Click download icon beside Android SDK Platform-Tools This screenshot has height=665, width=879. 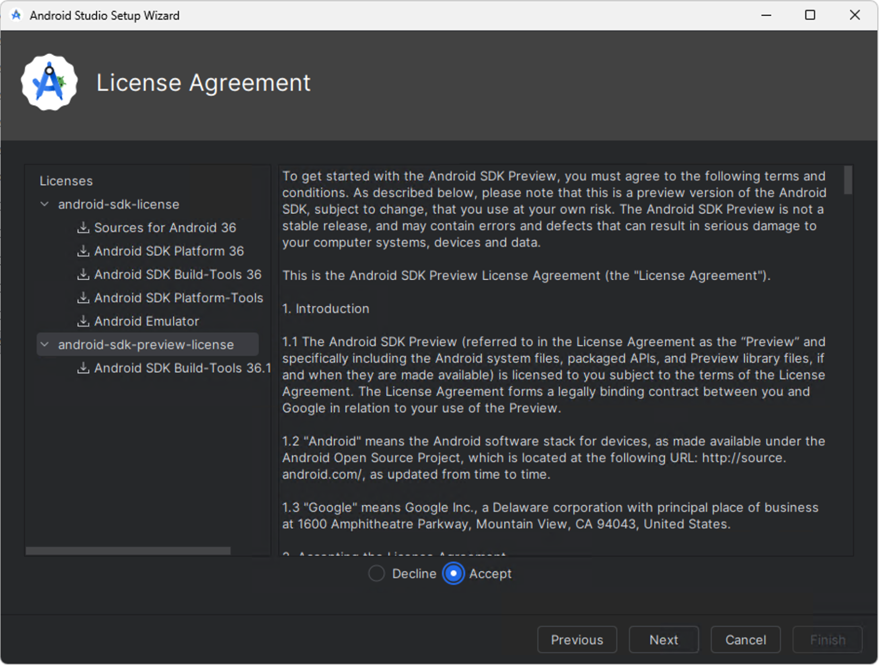83,298
